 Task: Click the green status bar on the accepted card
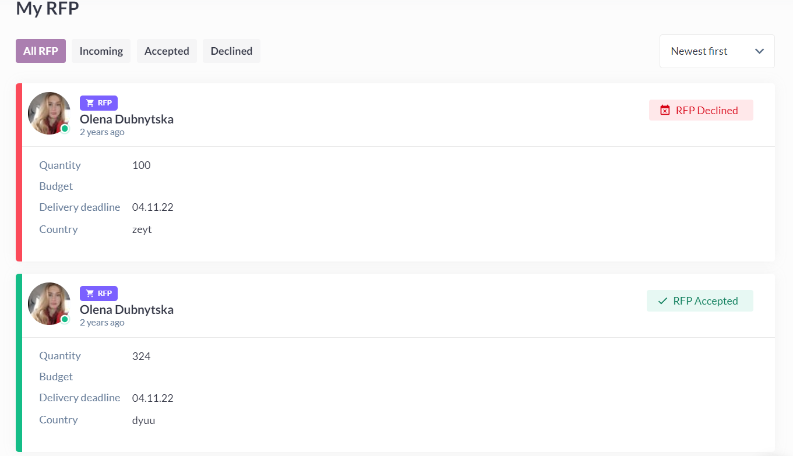pyautogui.click(x=19, y=363)
